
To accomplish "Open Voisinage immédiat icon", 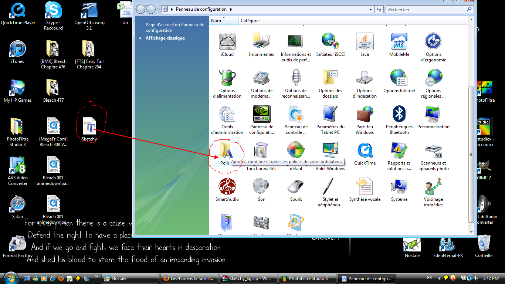I will point(433,186).
